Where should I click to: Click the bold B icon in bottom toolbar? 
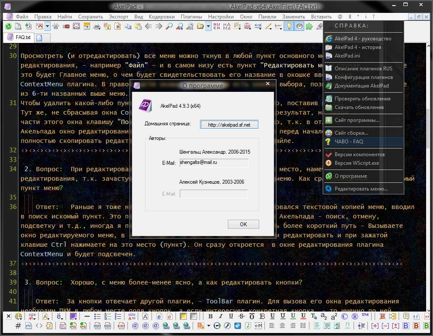tap(210, 316)
